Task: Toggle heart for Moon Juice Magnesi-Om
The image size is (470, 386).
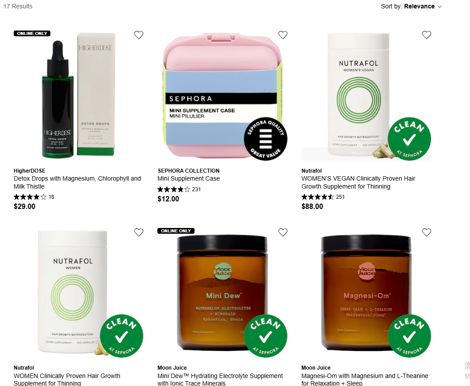Action: coord(426,232)
